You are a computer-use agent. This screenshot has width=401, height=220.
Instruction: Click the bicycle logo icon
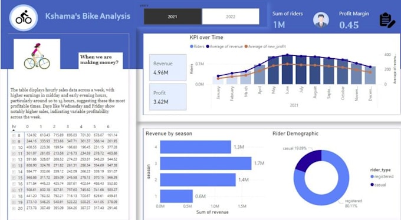pos(24,18)
